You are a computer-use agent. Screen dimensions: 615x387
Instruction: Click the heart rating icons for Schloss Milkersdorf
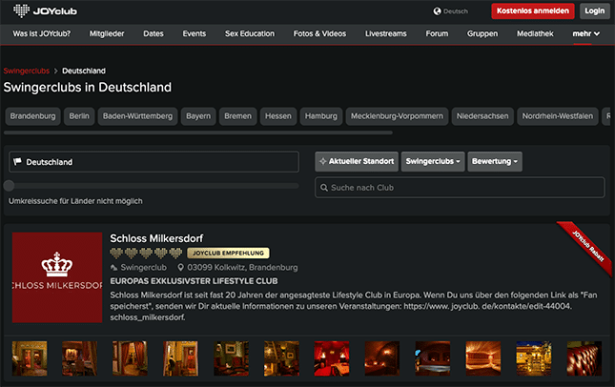pos(146,253)
